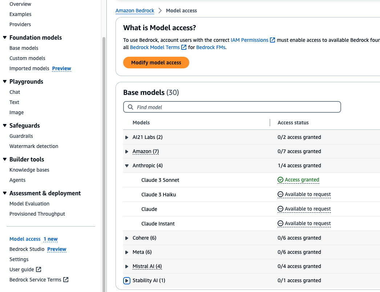Click the search magnifier icon in Find model
Image resolution: width=380 pixels, height=292 pixels.
(x=130, y=107)
